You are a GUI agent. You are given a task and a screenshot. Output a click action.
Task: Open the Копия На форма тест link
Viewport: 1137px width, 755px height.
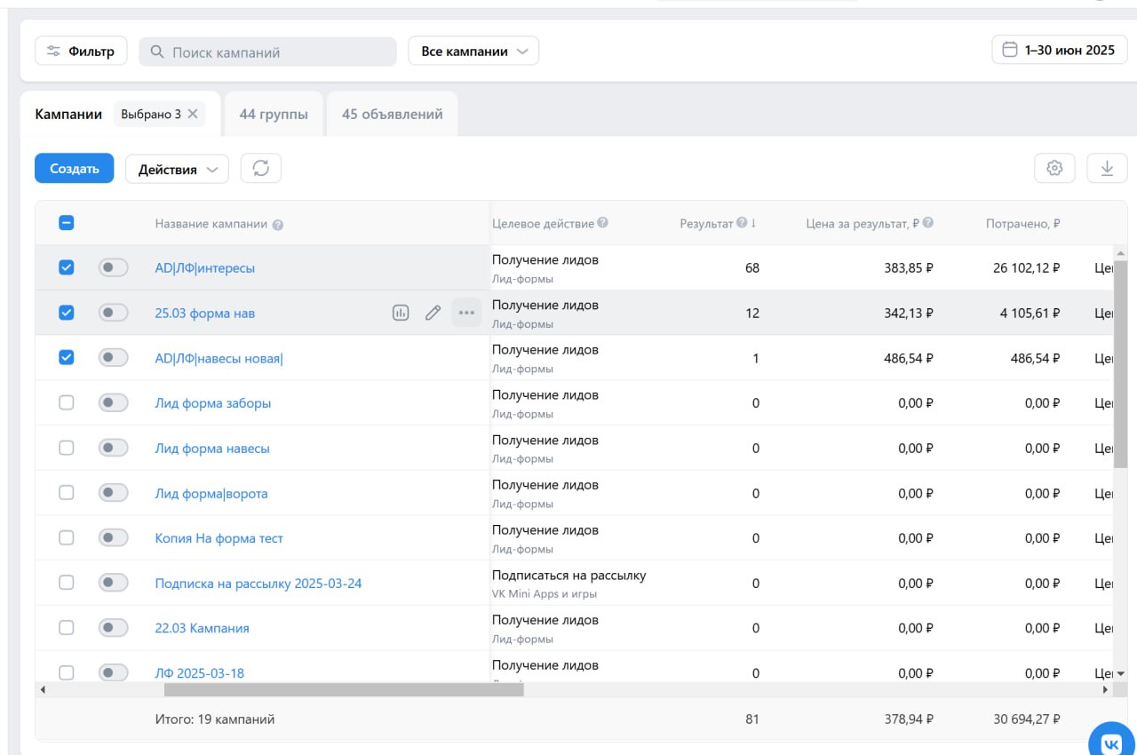pyautogui.click(x=219, y=538)
